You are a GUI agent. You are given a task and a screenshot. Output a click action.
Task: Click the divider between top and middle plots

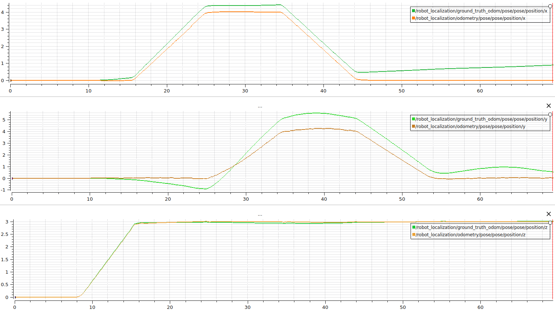(x=277, y=97)
